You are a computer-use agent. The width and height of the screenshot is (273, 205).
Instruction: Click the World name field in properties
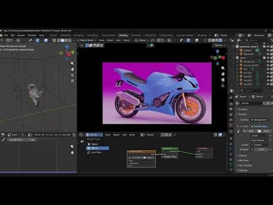click(251, 103)
